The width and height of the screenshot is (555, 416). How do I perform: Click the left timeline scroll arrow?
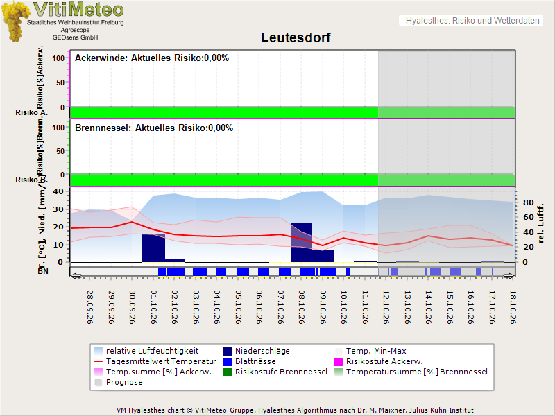click(76, 276)
